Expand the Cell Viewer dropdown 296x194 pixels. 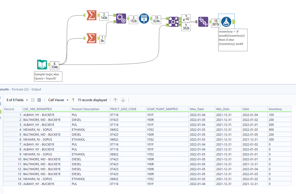[58, 100]
